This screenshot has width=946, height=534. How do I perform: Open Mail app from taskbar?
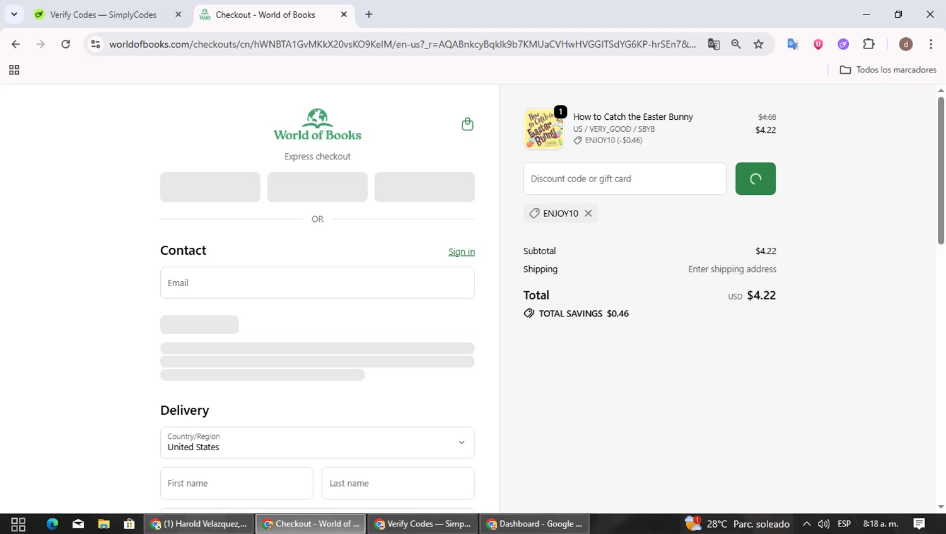point(78,524)
